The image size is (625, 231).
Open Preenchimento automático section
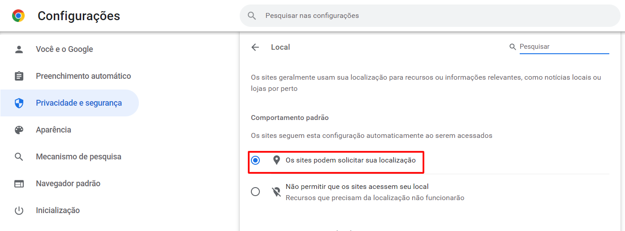click(83, 76)
